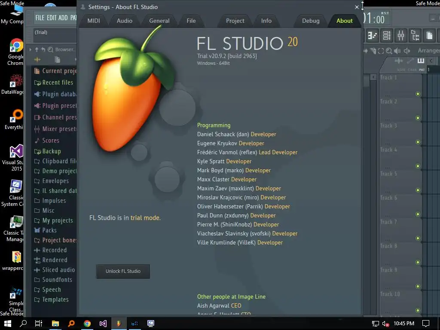This screenshot has width=440, height=330.
Task: Click the Browser curved back-arrow icon
Action: 43,50
